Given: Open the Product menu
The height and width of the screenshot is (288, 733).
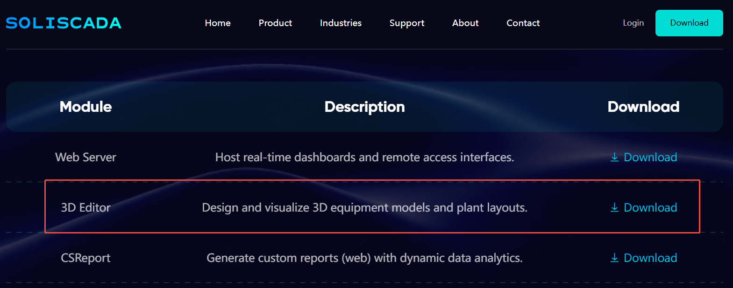Looking at the screenshot, I should point(275,23).
